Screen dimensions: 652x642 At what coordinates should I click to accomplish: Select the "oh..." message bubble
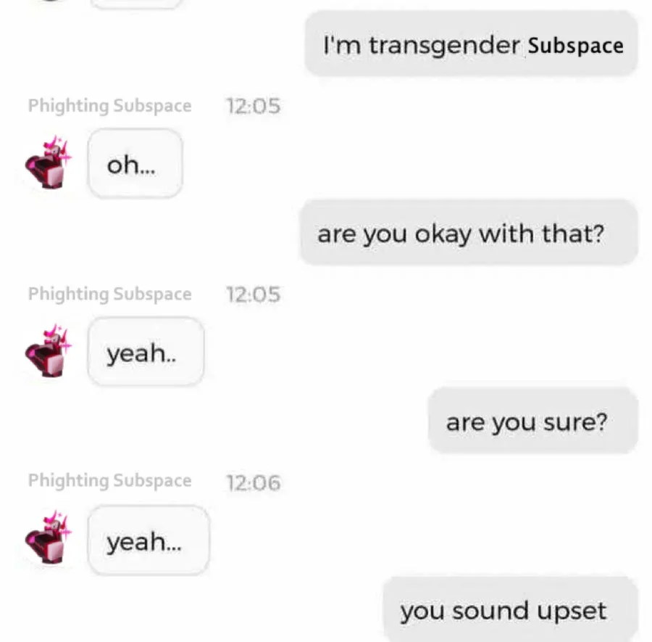(135, 163)
